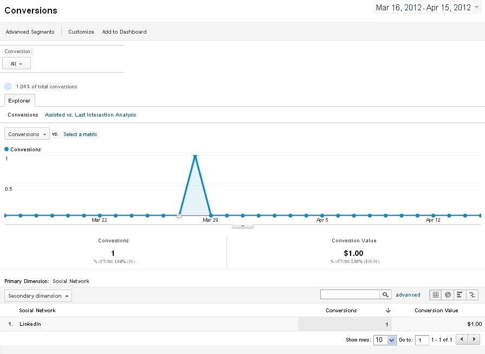Click the Go to page field
Image resolution: width=485 pixels, height=354 pixels.
422,340
